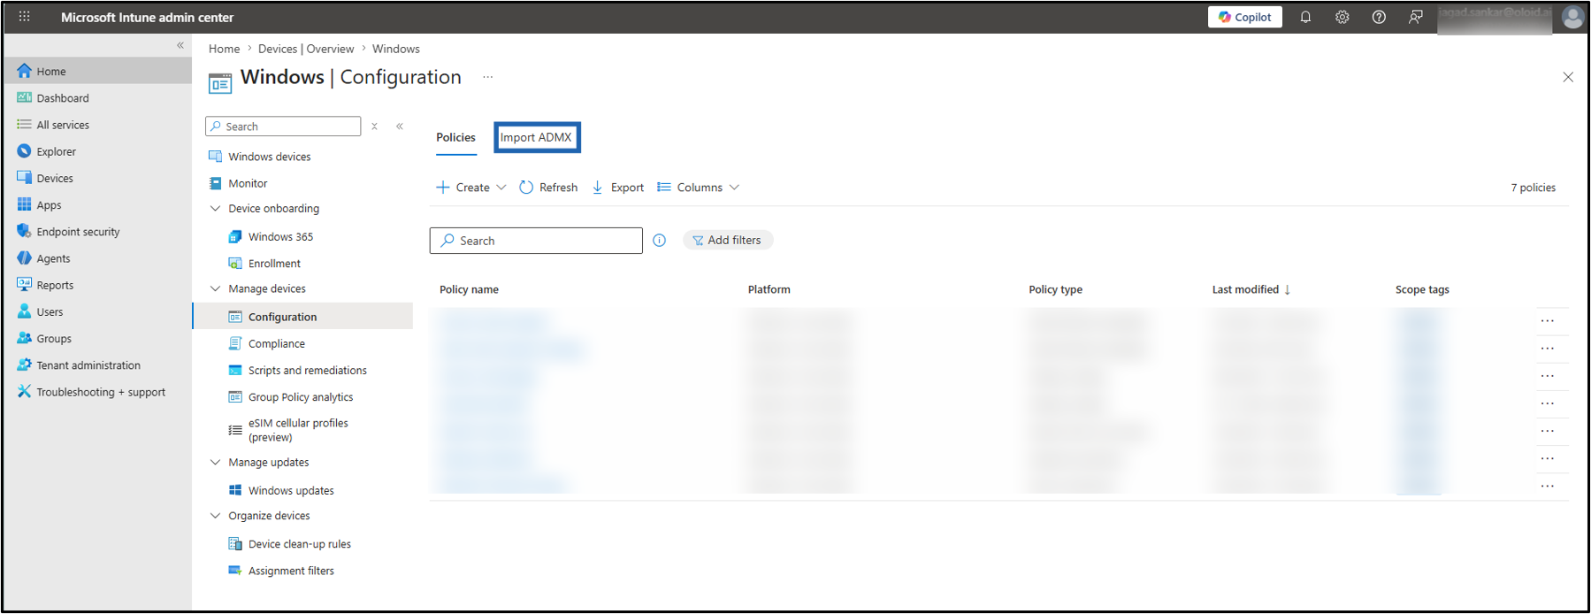Collapse the Device onboarding section
Viewport: 1591px width, 614px height.
[215, 209]
